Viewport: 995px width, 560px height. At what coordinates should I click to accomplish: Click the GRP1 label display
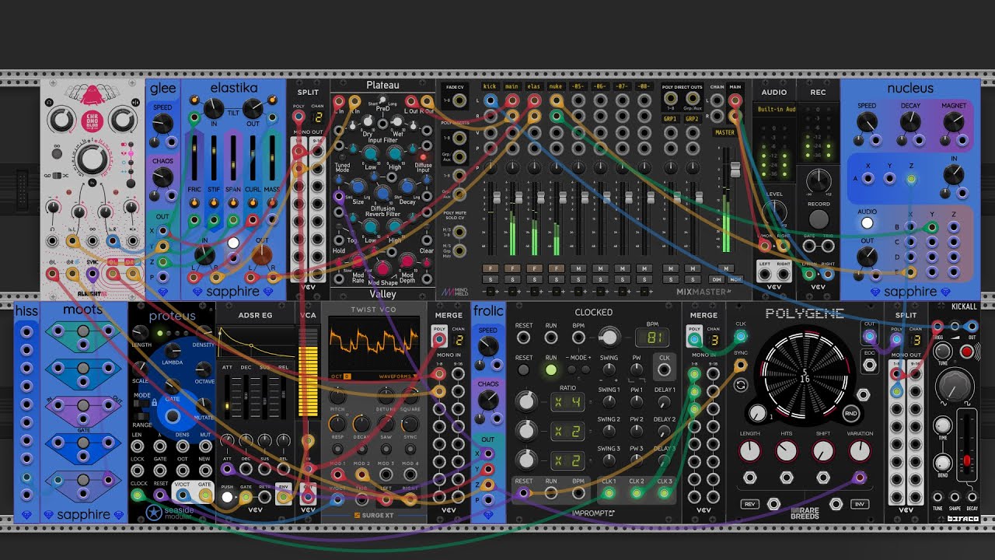click(x=669, y=119)
